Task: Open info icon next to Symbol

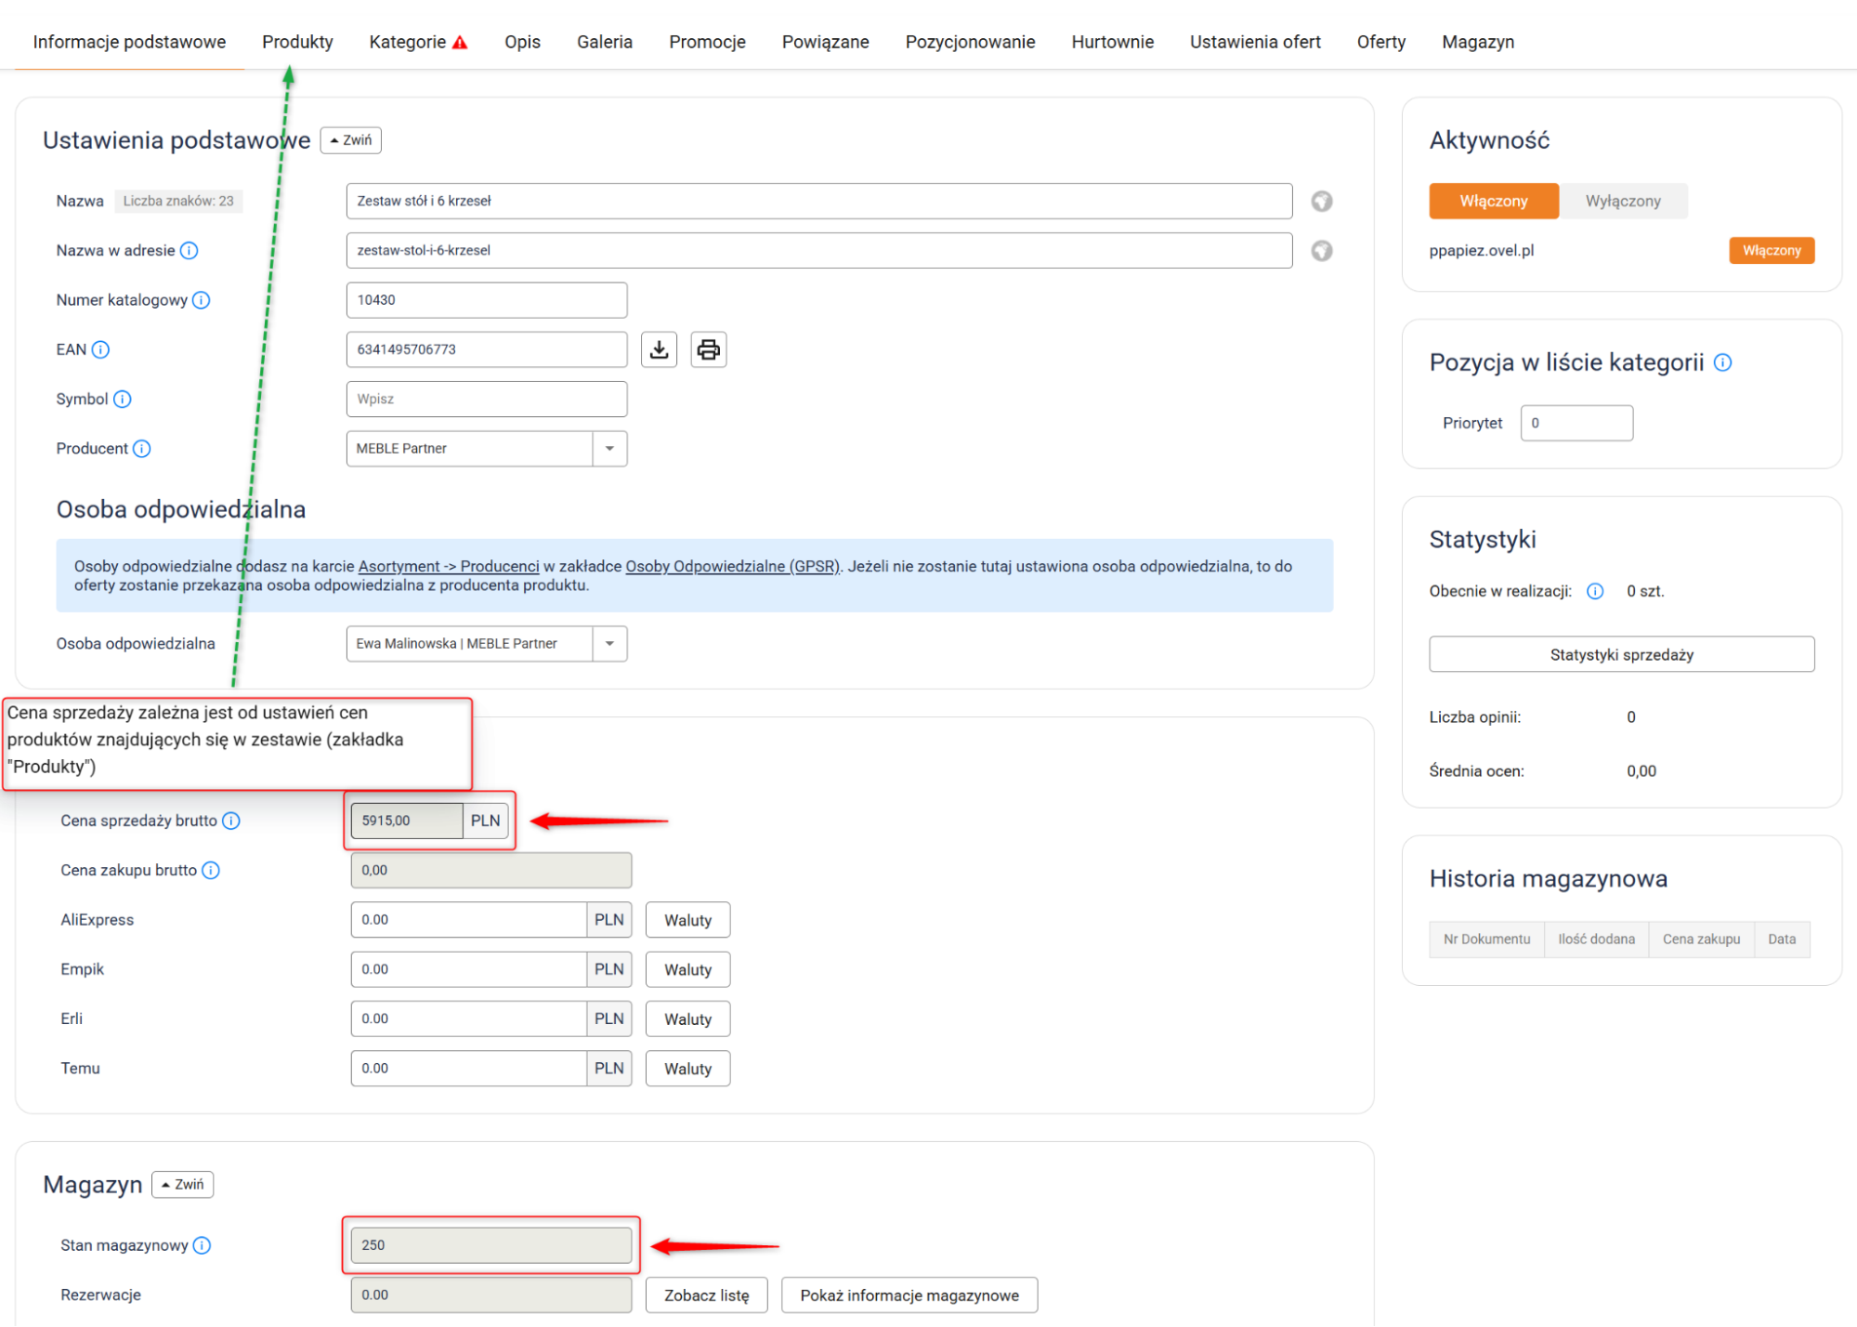Action: [123, 399]
